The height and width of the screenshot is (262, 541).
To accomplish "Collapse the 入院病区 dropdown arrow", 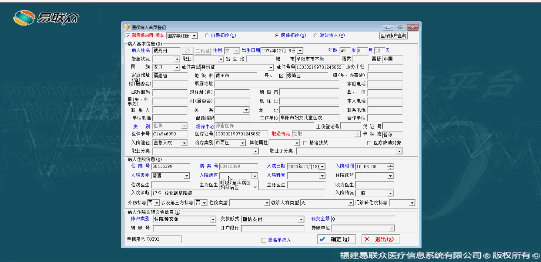I will [x=255, y=176].
